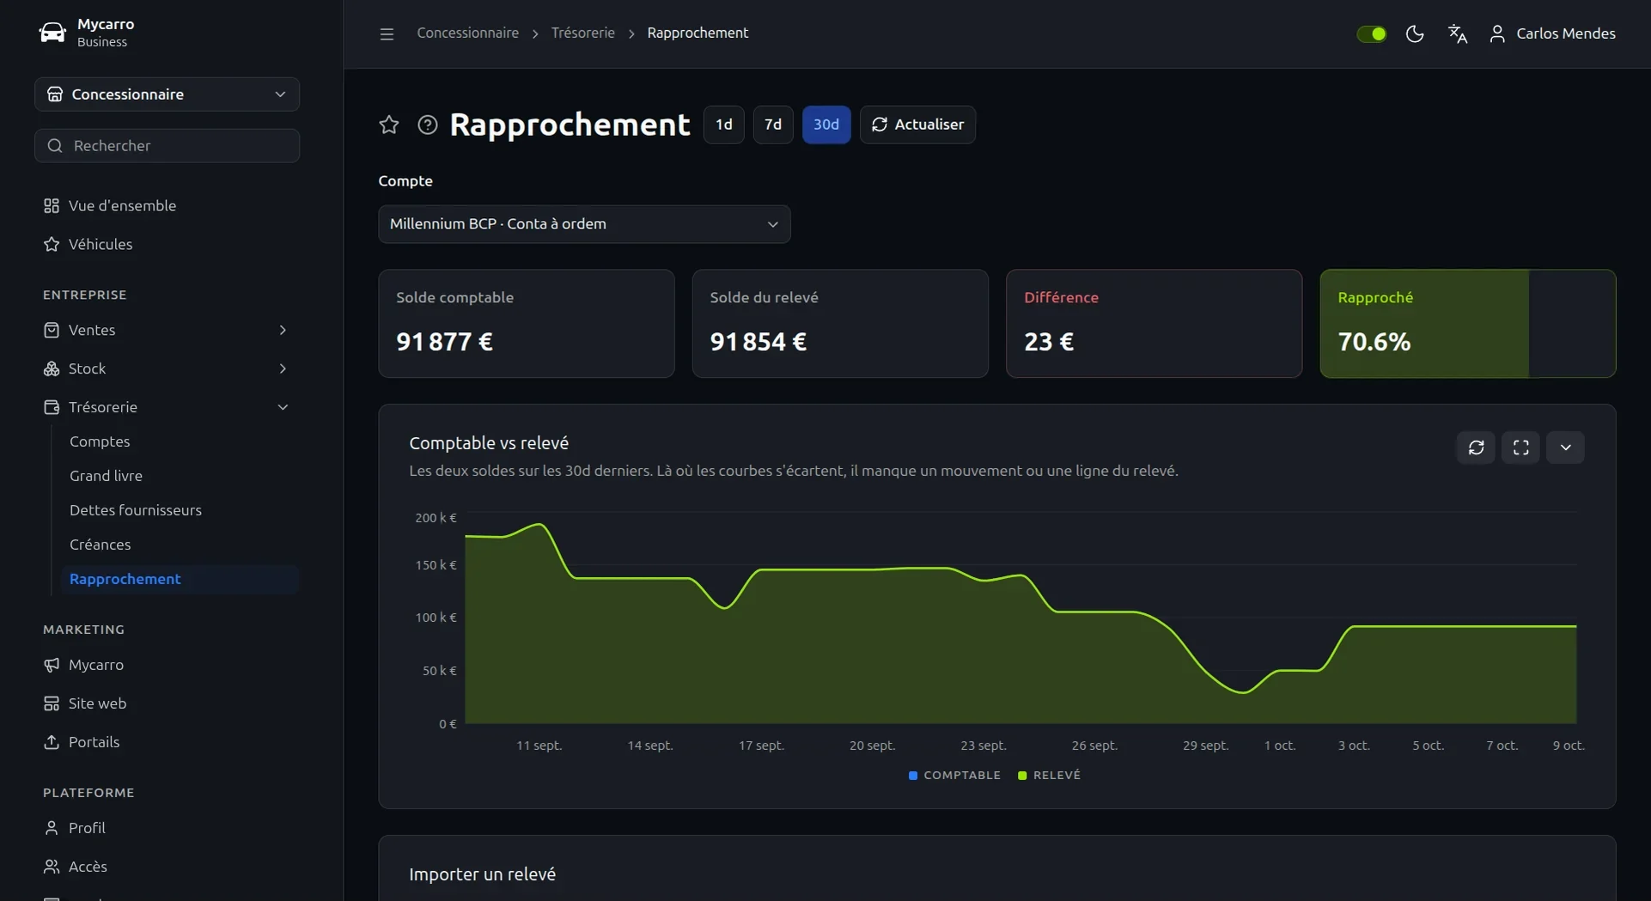Image resolution: width=1651 pixels, height=901 pixels.
Task: Click the Mycarro car logo icon
Action: tap(52, 33)
